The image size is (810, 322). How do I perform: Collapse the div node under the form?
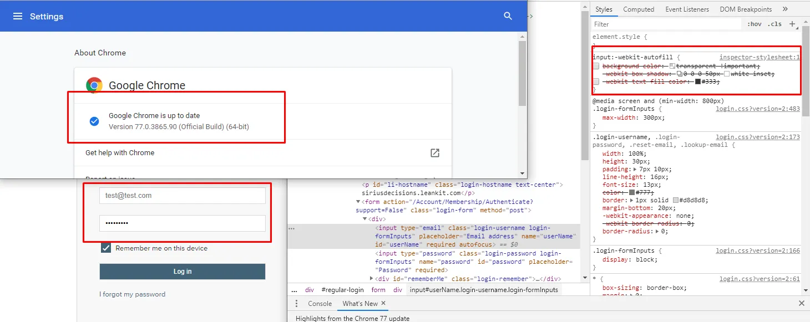(x=364, y=219)
